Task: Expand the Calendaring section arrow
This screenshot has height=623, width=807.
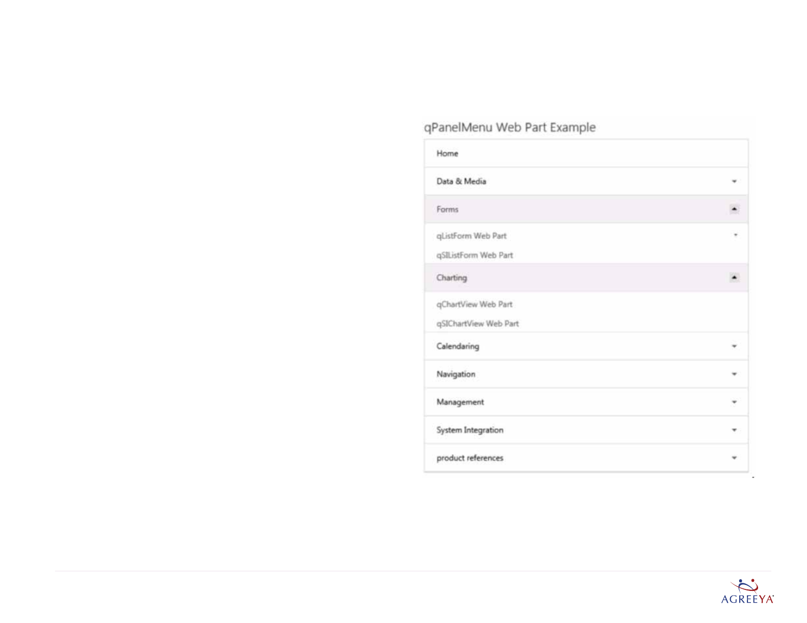Action: 734,347
